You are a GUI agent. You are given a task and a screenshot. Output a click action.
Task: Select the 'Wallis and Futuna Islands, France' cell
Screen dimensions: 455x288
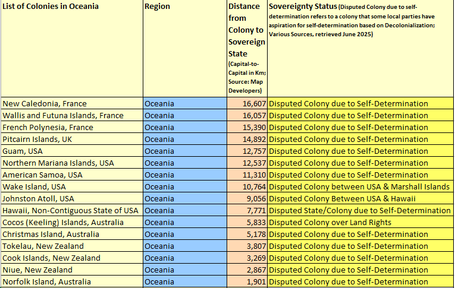(72, 115)
